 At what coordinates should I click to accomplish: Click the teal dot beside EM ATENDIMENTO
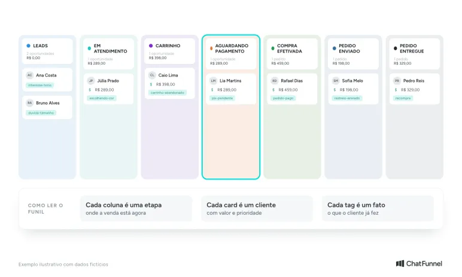89,48
